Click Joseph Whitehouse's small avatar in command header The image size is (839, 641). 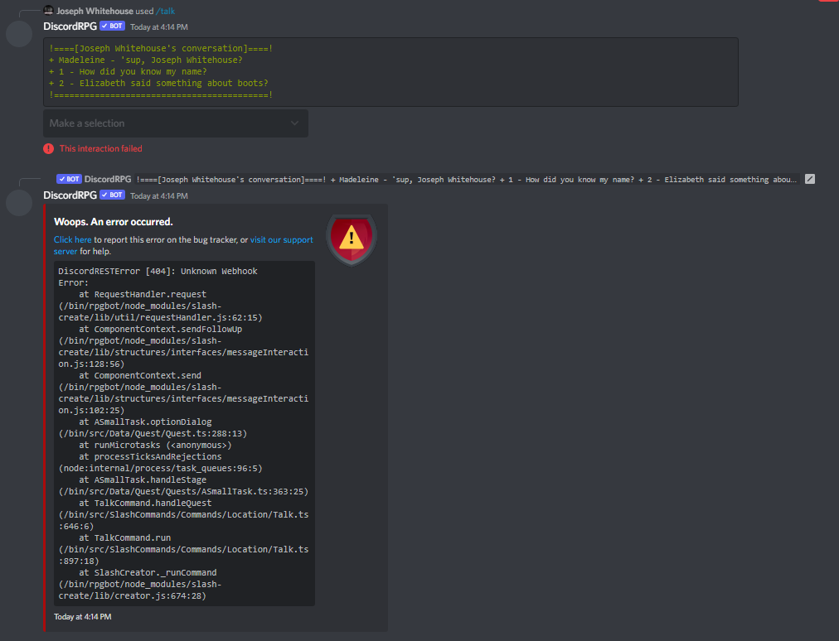pyautogui.click(x=48, y=10)
